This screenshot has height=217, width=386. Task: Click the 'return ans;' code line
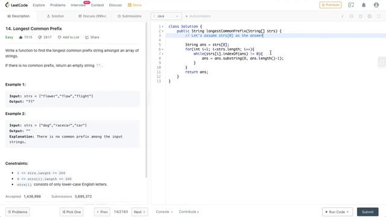click(x=197, y=72)
